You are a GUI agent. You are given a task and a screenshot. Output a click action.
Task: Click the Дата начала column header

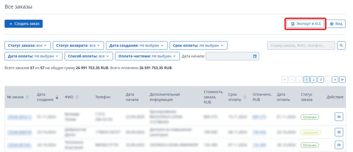132,97
